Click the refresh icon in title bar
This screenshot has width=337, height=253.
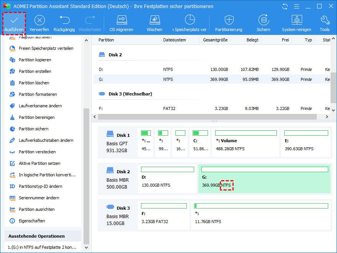285,7
